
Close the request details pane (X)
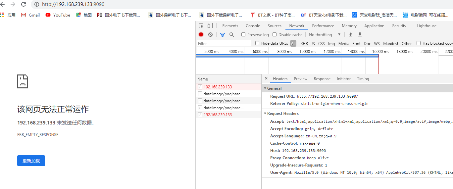point(266,78)
